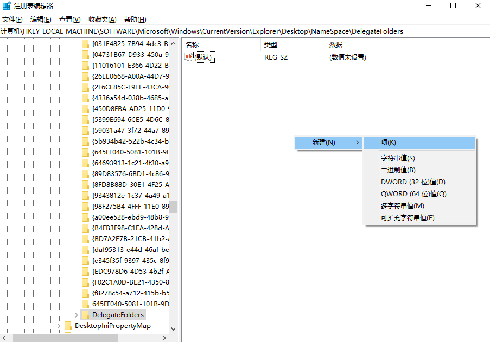Click folder icon of {B4FB3F98-C1EA-428d key

tap(85, 228)
